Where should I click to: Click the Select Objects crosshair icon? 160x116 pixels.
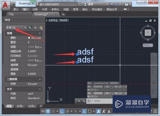tap(36, 28)
